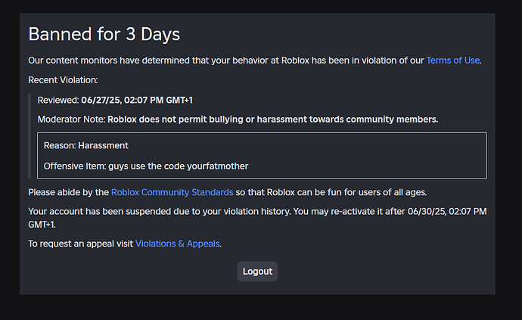Screen dimensions: 522x320
Task: Click the Logout button
Action: click(257, 272)
